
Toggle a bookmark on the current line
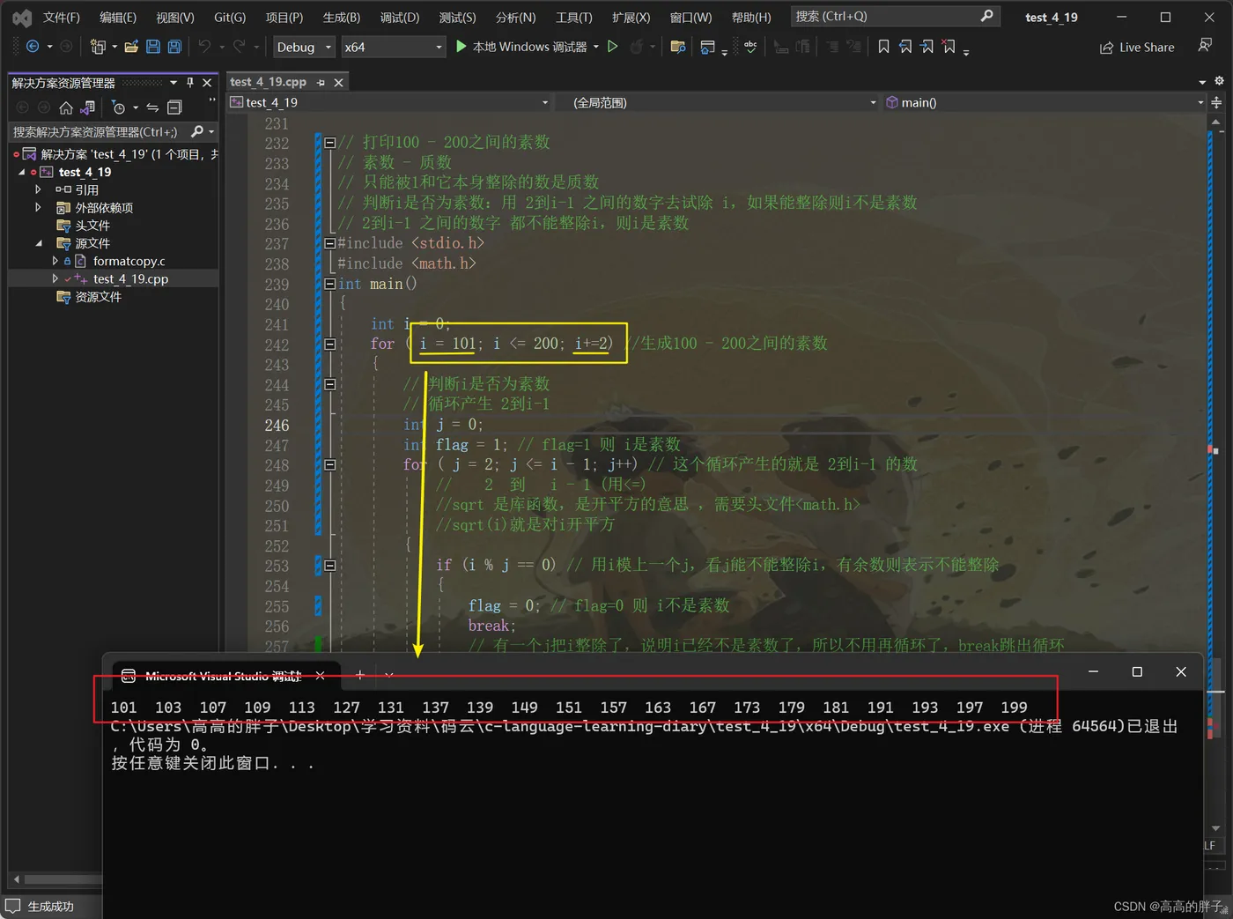click(883, 47)
